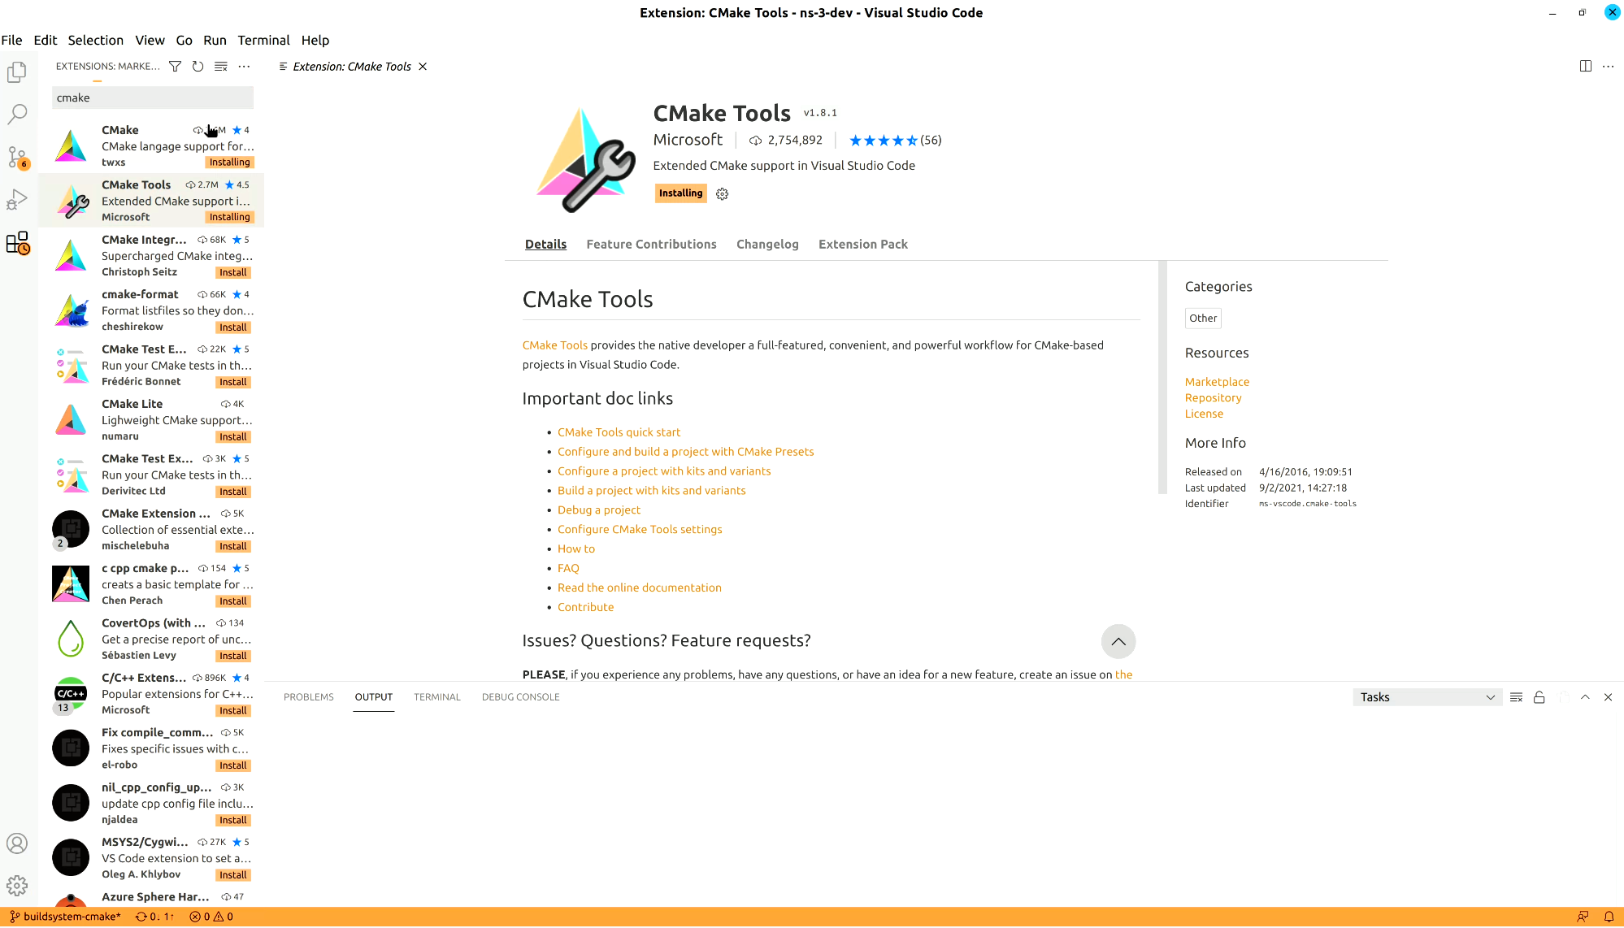Click the CMake Tools quick start link
The width and height of the screenshot is (1624, 928).
coord(618,431)
